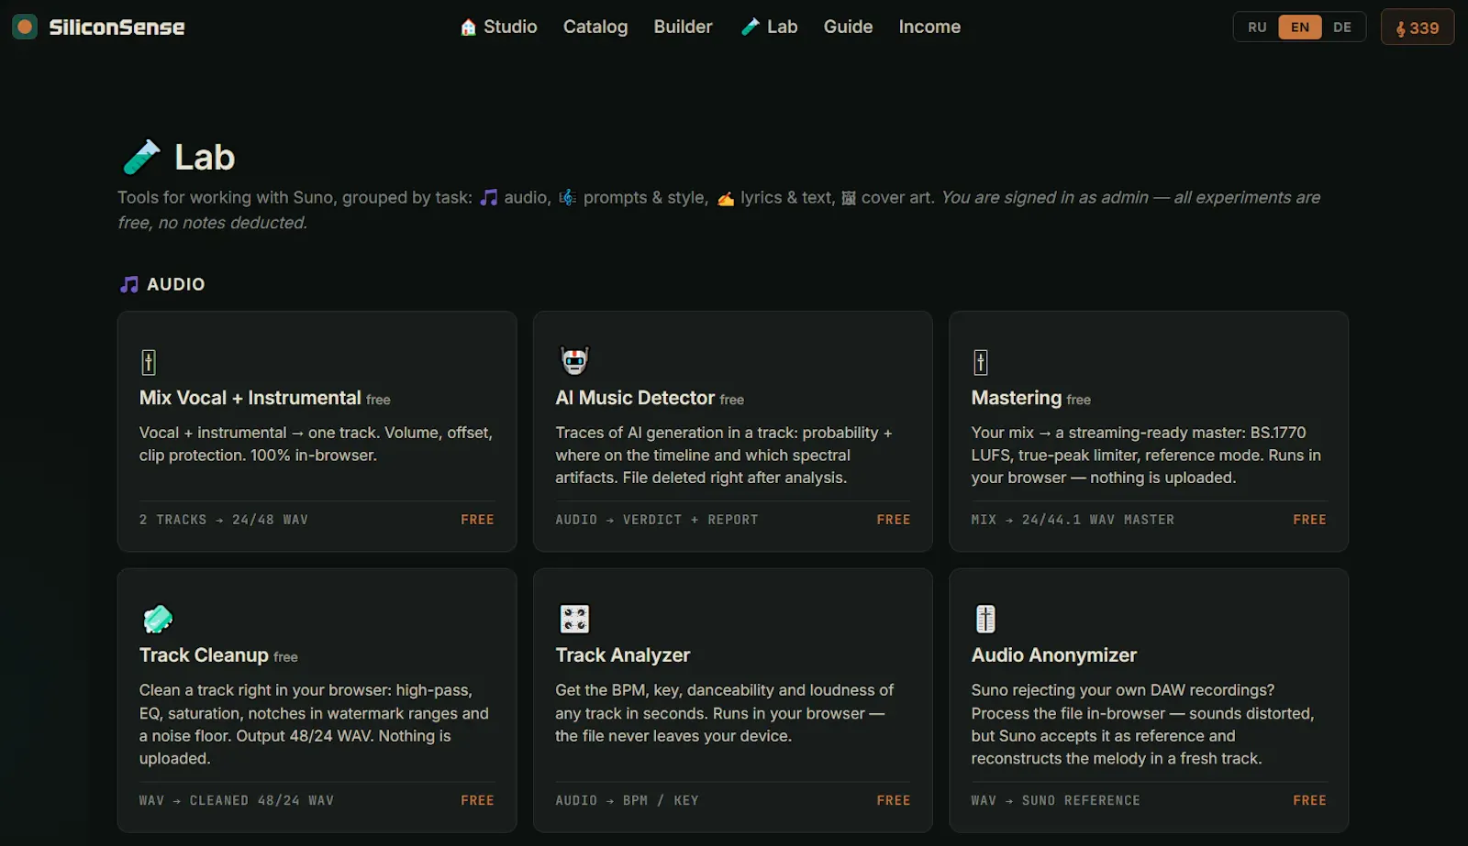Screen dimensions: 1468x846
Task: Switch language to RU
Action: pos(1257,27)
